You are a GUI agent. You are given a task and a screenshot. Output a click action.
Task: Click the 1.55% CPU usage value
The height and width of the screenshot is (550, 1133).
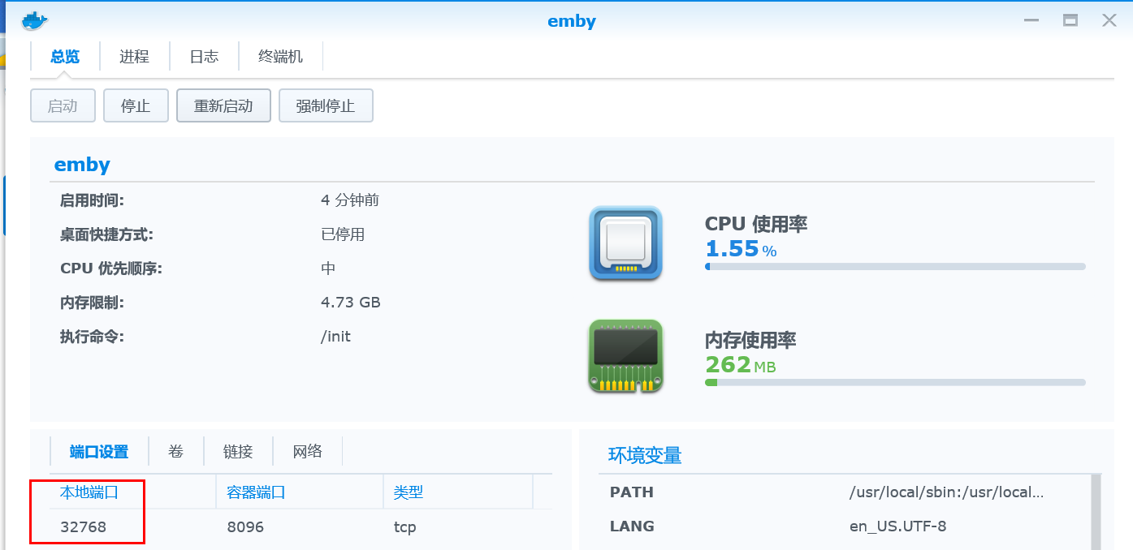[x=741, y=248]
